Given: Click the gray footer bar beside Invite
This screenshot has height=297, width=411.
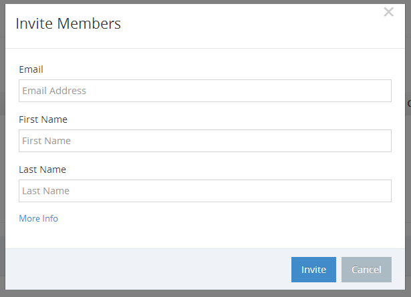Looking at the screenshot, I should pos(148,269).
